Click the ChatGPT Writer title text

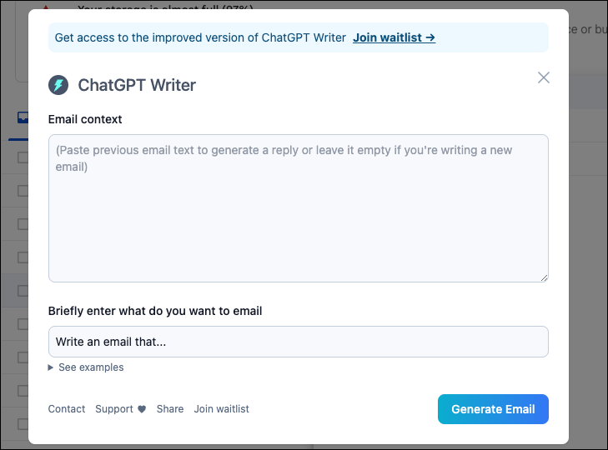[137, 85]
